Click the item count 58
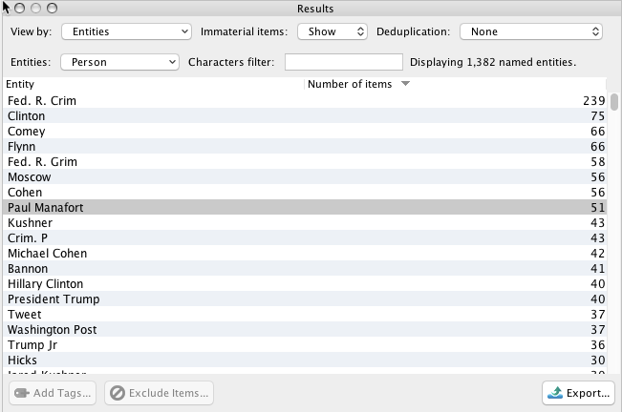Image resolution: width=622 pixels, height=412 pixels. [x=598, y=162]
